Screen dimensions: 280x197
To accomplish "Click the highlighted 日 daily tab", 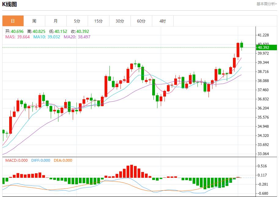I will [13, 21].
